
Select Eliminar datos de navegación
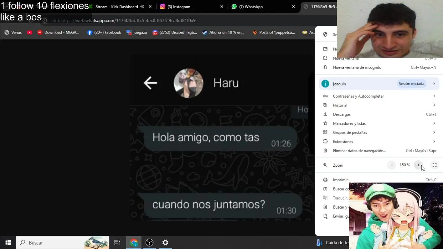coord(379,151)
